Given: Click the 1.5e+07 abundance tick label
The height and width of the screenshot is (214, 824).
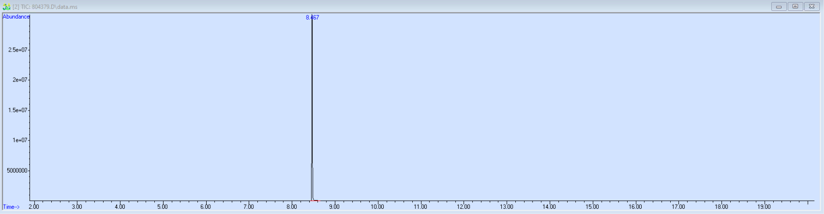Looking at the screenshot, I should coord(18,111).
